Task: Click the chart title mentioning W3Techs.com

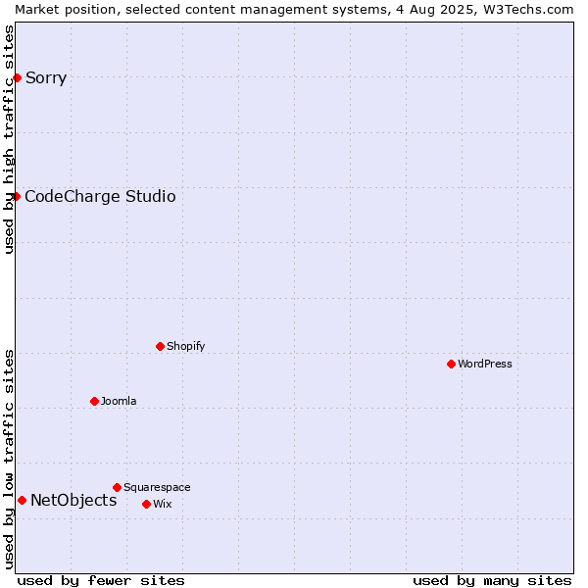Action: [294, 10]
